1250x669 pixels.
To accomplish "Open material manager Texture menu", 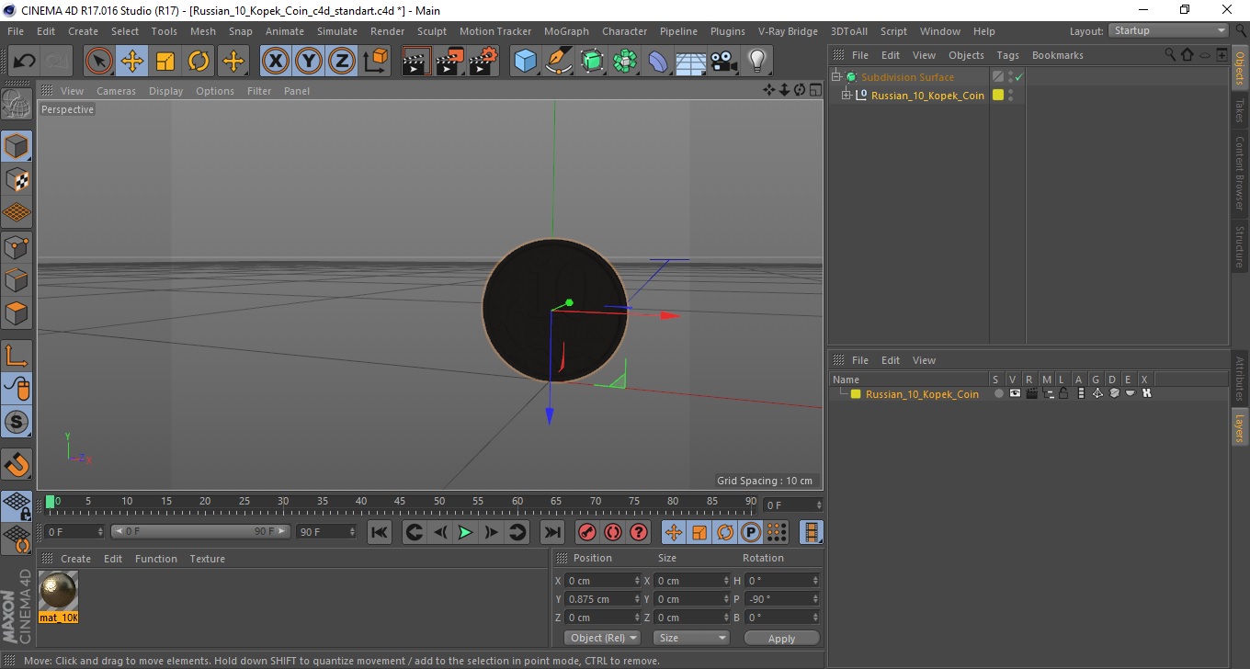I will 207,559.
